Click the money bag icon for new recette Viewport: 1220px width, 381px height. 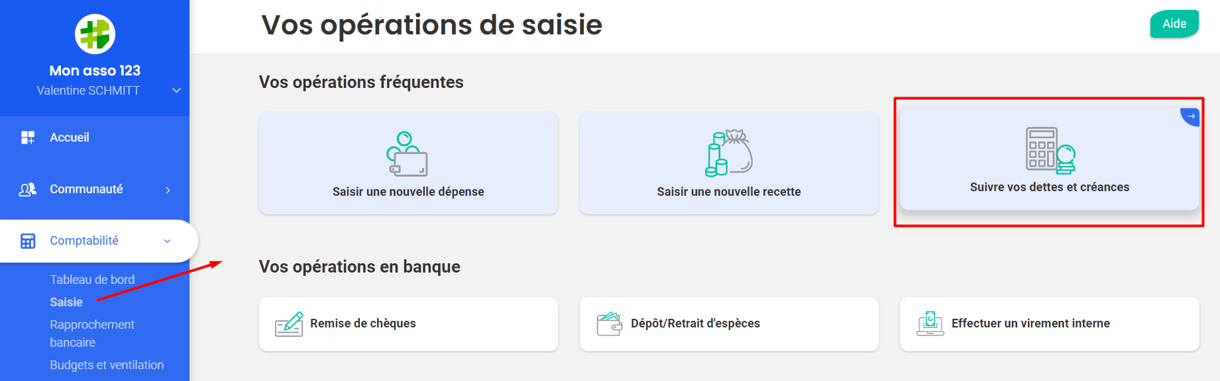pyautogui.click(x=728, y=153)
